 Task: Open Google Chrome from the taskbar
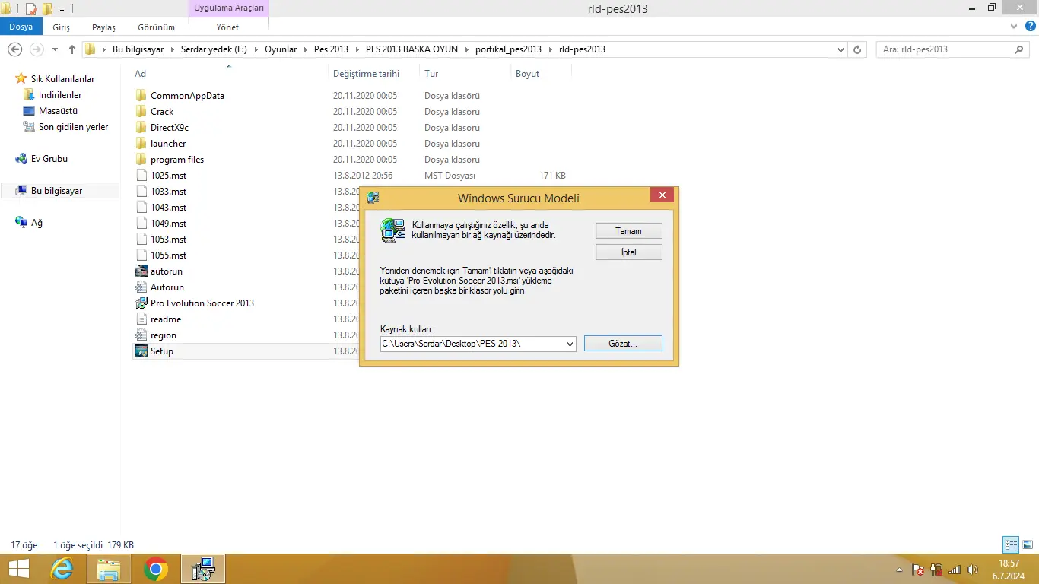click(x=156, y=569)
